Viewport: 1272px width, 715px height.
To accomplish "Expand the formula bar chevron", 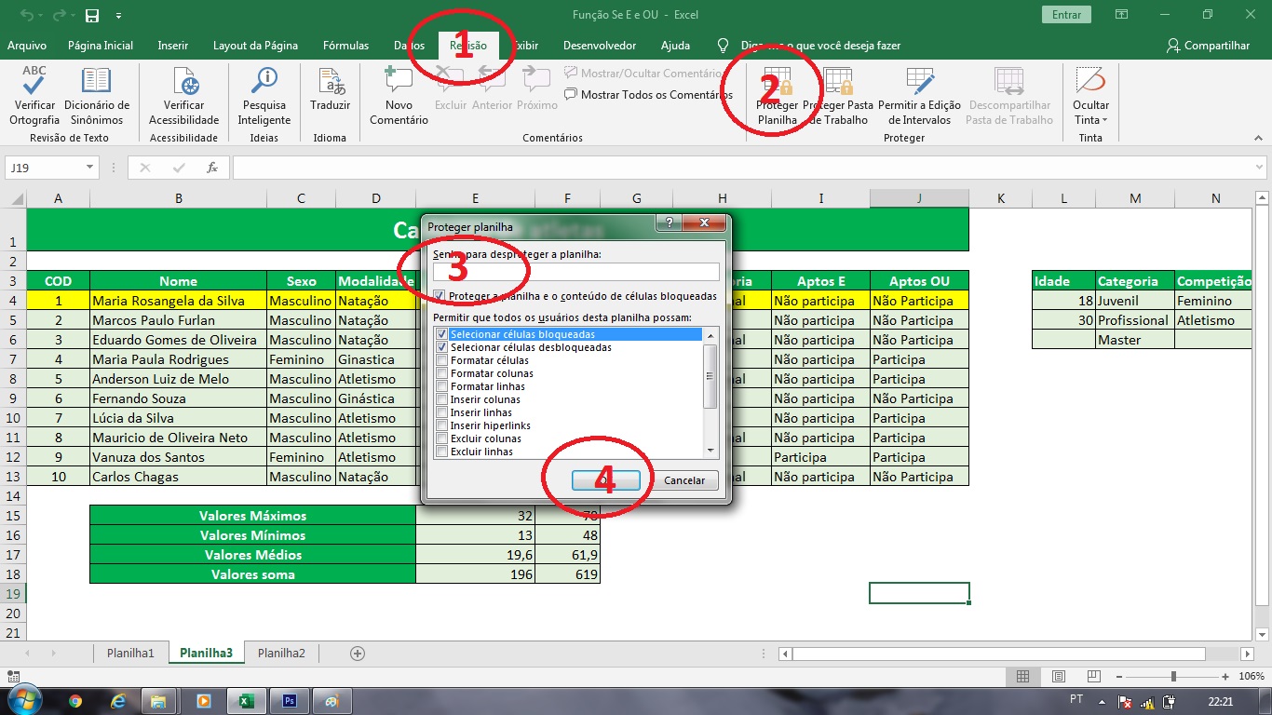I will tap(1259, 168).
